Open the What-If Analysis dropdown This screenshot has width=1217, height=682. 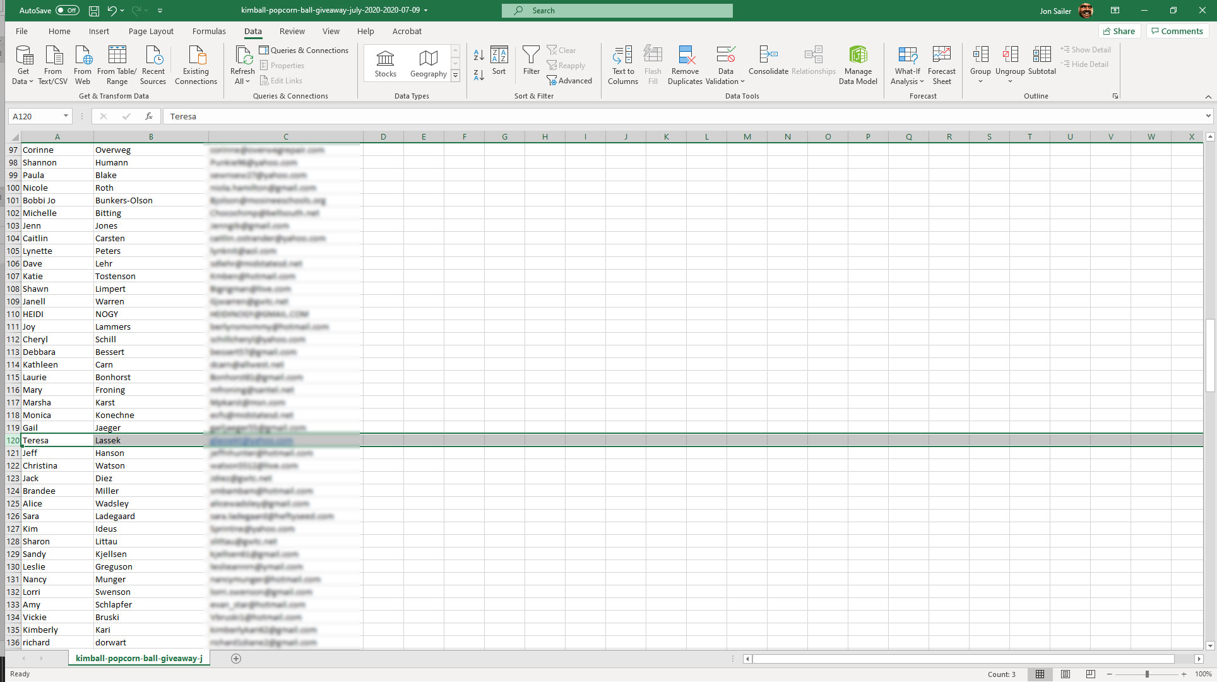tap(907, 76)
